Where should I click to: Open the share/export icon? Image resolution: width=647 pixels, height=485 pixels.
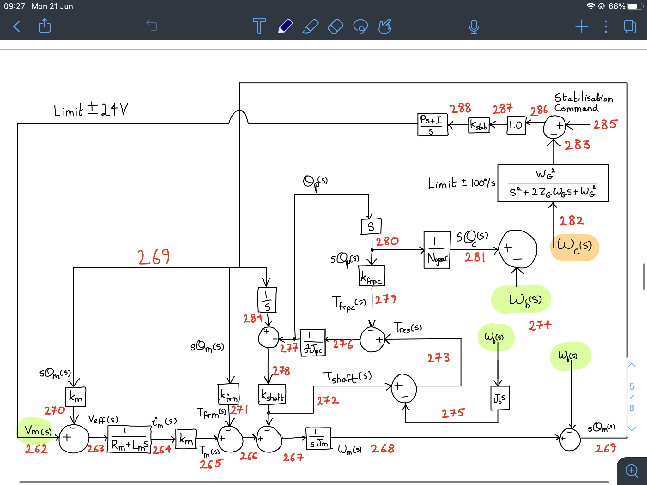click(45, 26)
